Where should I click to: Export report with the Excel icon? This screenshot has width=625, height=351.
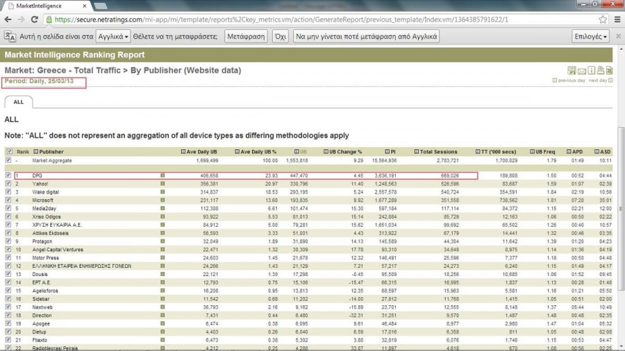tap(609, 71)
